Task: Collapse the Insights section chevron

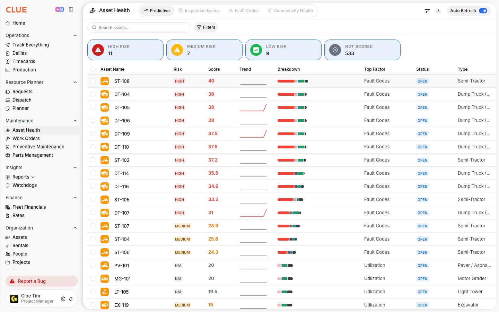Action: pos(75,167)
